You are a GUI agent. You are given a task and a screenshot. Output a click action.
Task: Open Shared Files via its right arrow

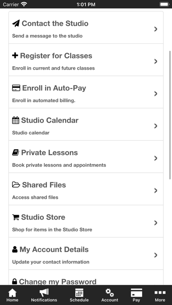[156, 191]
